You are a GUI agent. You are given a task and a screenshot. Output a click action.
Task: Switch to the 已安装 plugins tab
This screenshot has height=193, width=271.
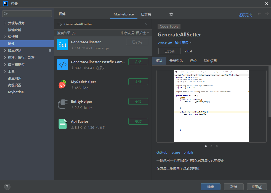146,14
